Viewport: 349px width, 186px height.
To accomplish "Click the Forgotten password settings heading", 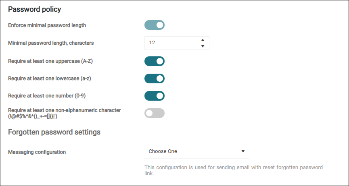I will click(54, 132).
